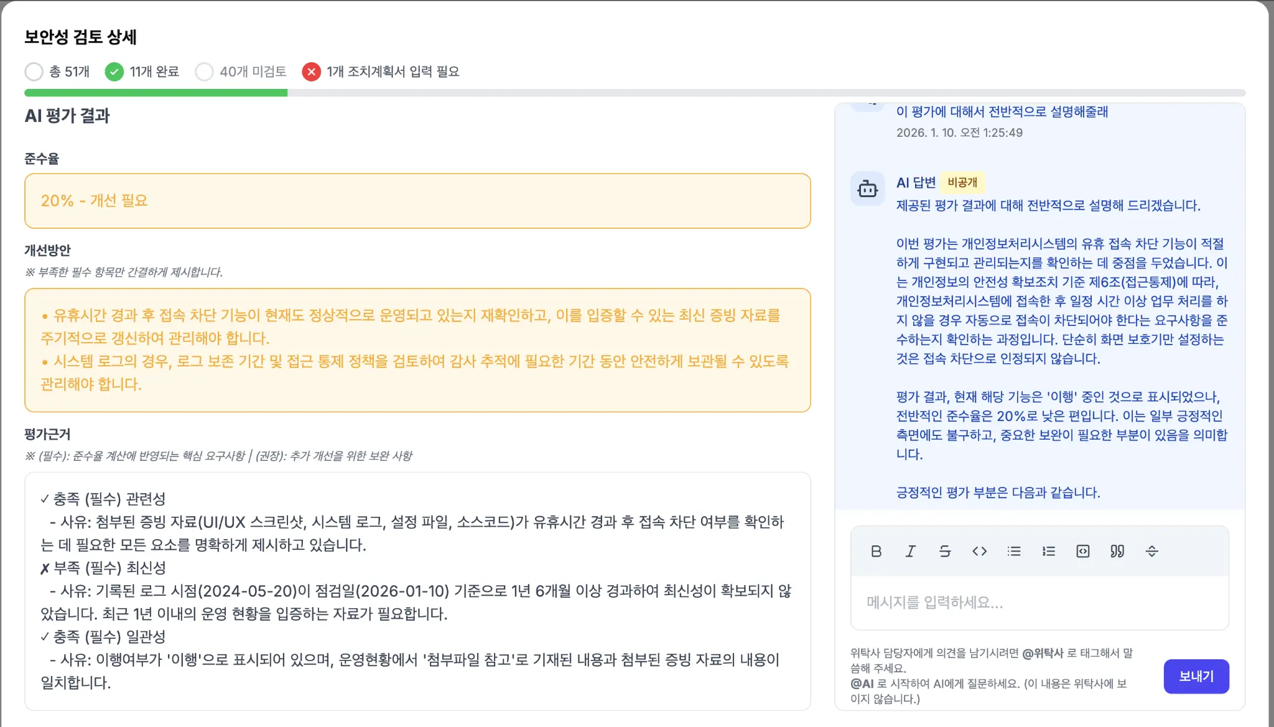Insert a bulleted list
1274x727 pixels.
coord(1014,551)
